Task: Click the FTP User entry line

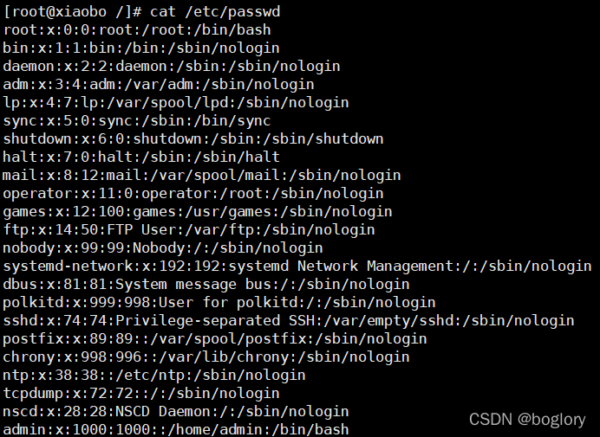Action: 189,229
